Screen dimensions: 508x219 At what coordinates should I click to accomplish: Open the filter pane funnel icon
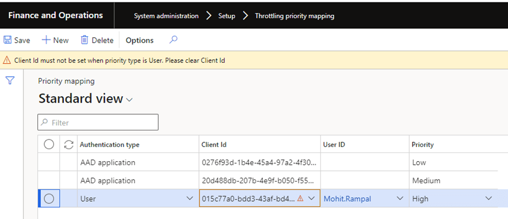click(x=10, y=81)
